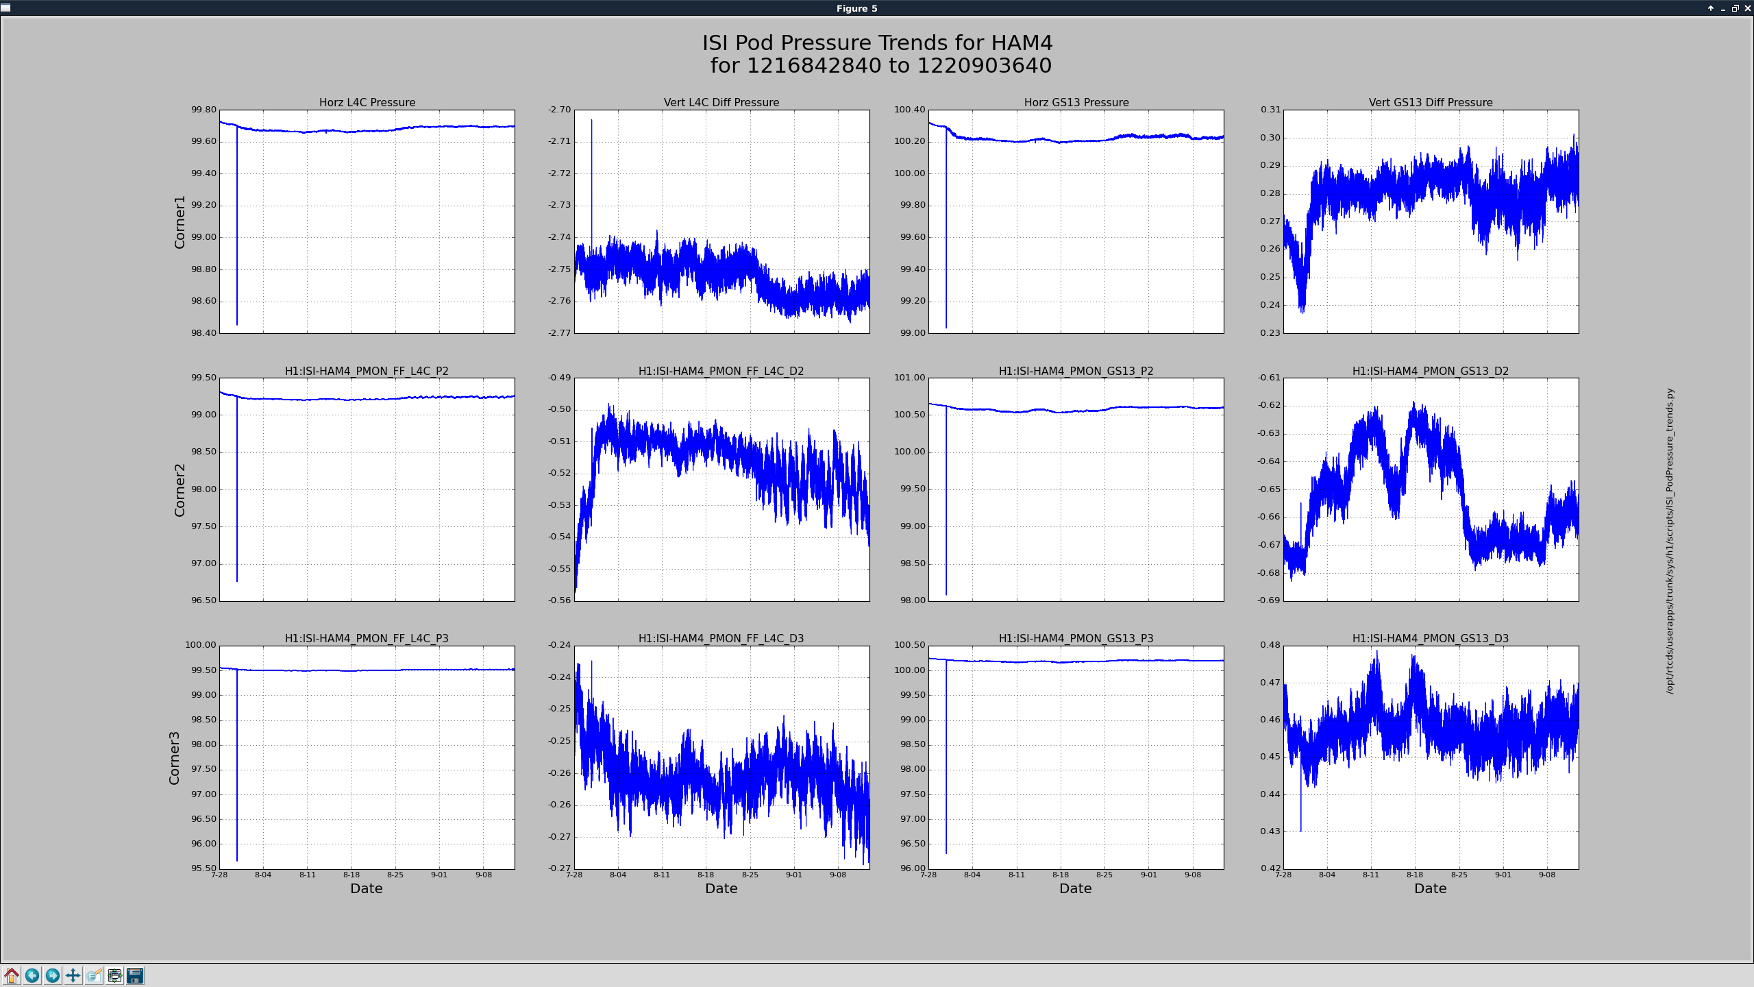Go back to the previous view
The height and width of the screenshot is (987, 1754).
32,975
